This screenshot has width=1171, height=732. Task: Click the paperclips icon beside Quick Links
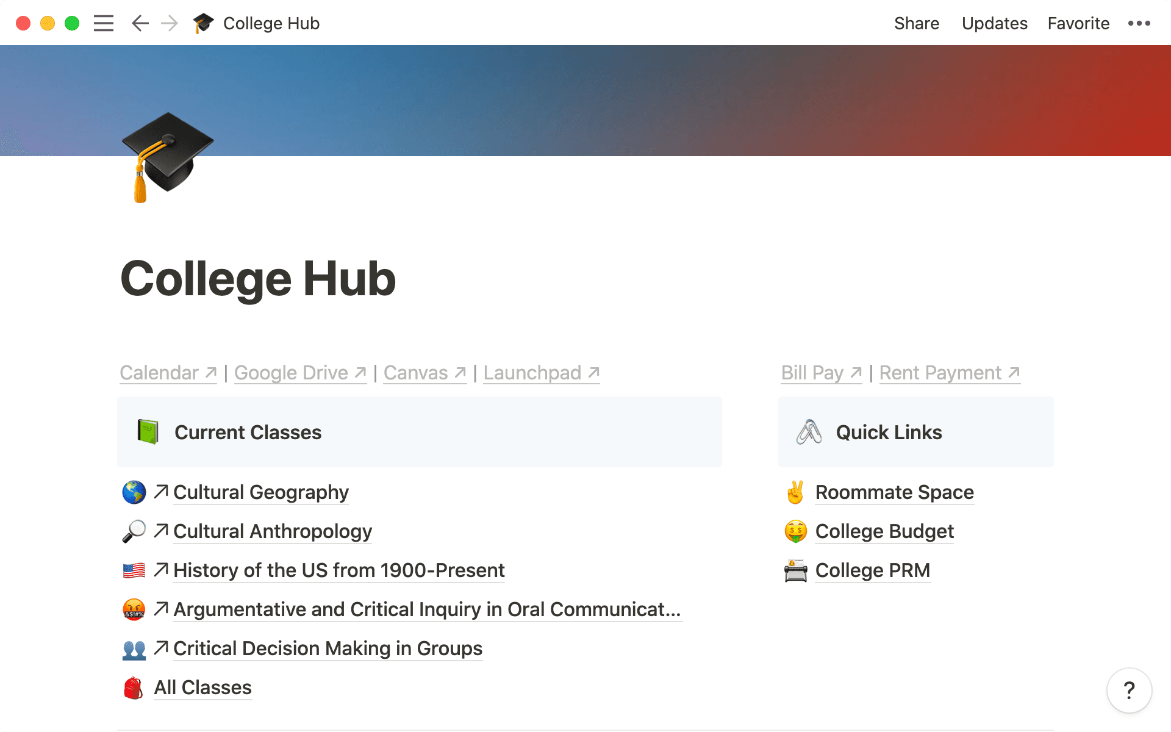tap(809, 432)
